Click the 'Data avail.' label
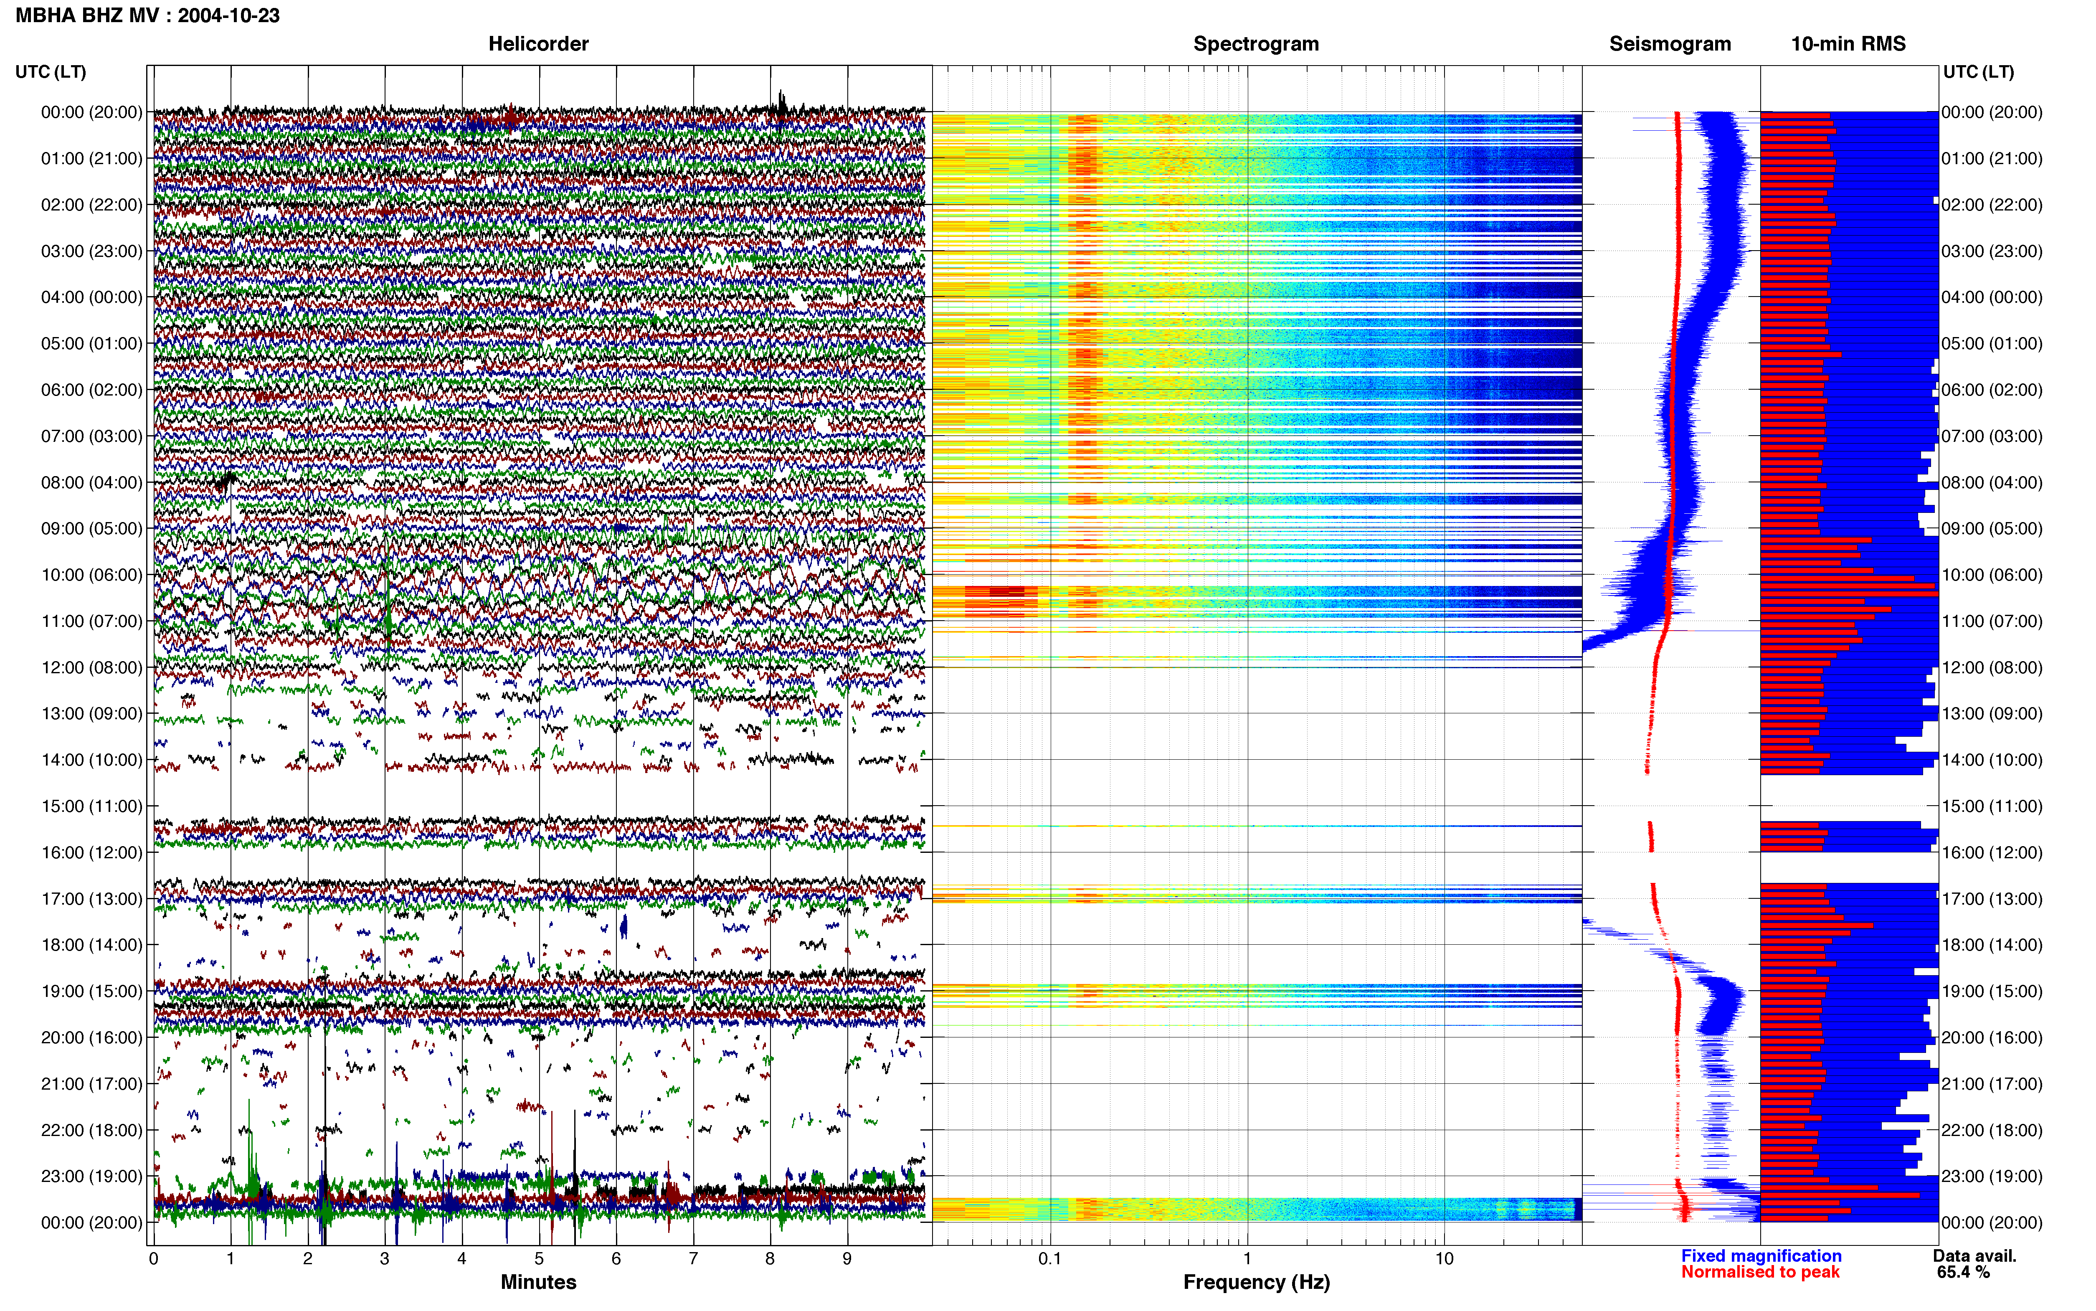 [x=1974, y=1255]
